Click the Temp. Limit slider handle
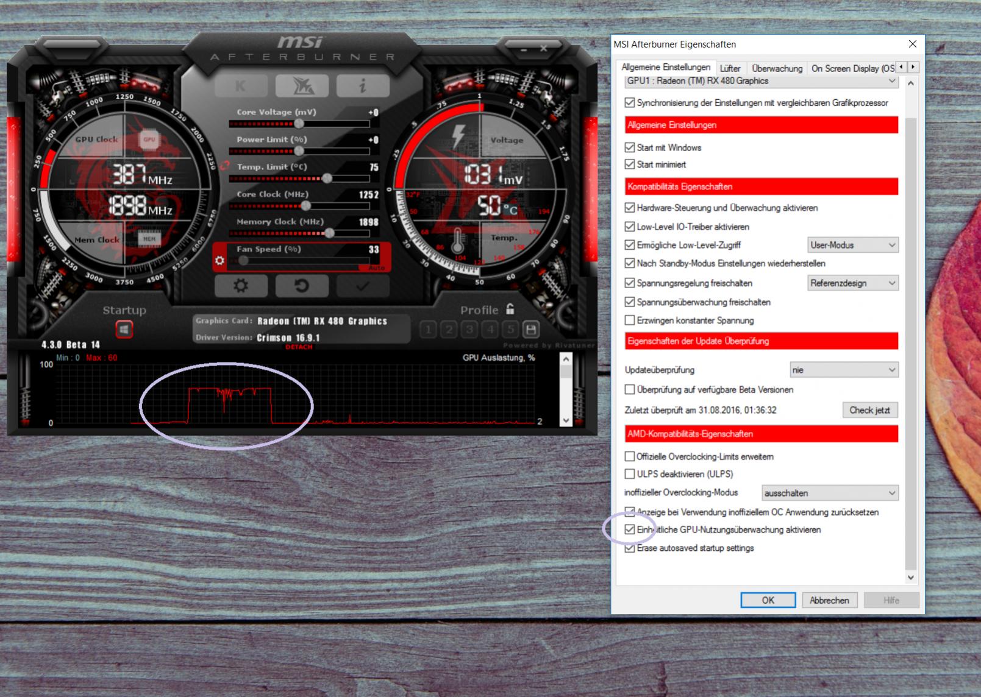The height and width of the screenshot is (697, 981). (x=327, y=178)
